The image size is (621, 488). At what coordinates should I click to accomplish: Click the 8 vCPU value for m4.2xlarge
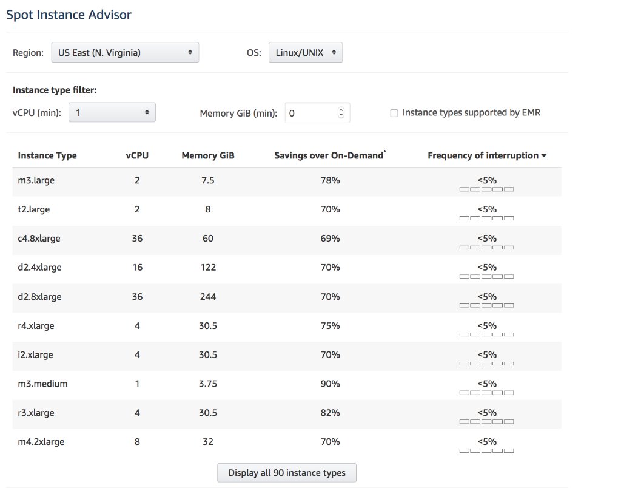tap(138, 442)
